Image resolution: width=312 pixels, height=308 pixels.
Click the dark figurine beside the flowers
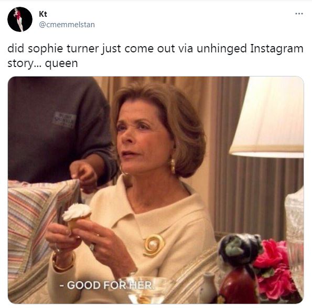coord(240,268)
